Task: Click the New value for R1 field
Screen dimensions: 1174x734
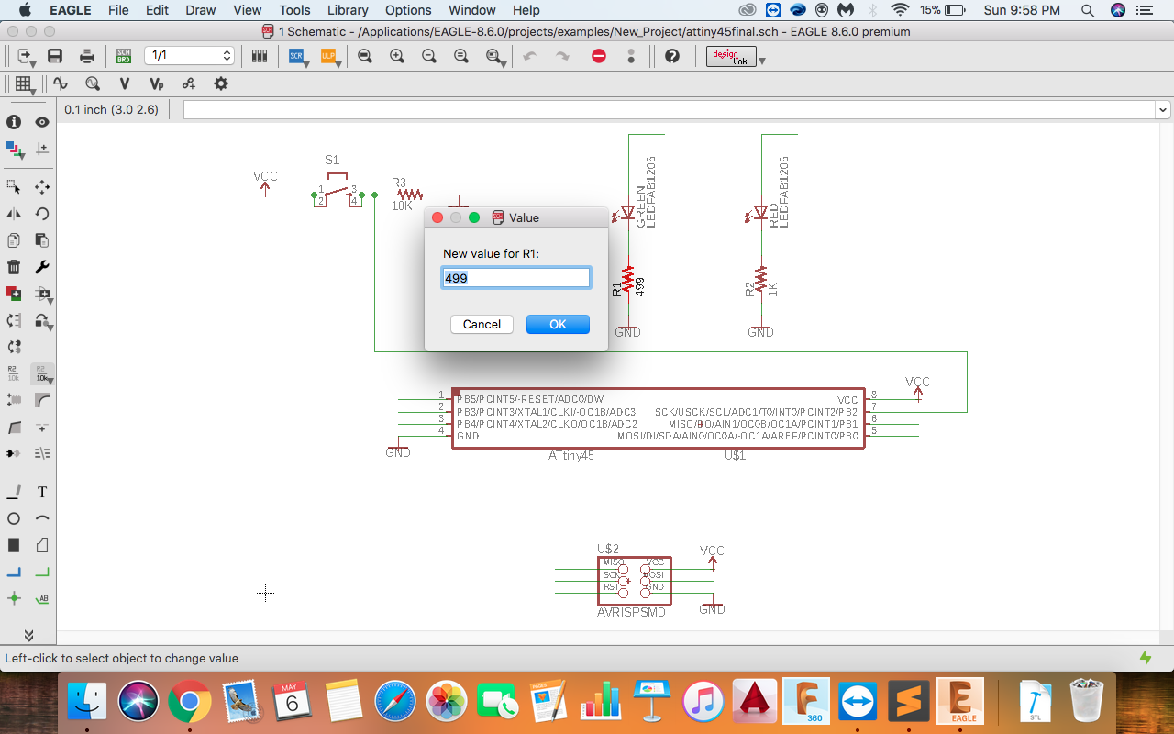Action: pyautogui.click(x=515, y=277)
